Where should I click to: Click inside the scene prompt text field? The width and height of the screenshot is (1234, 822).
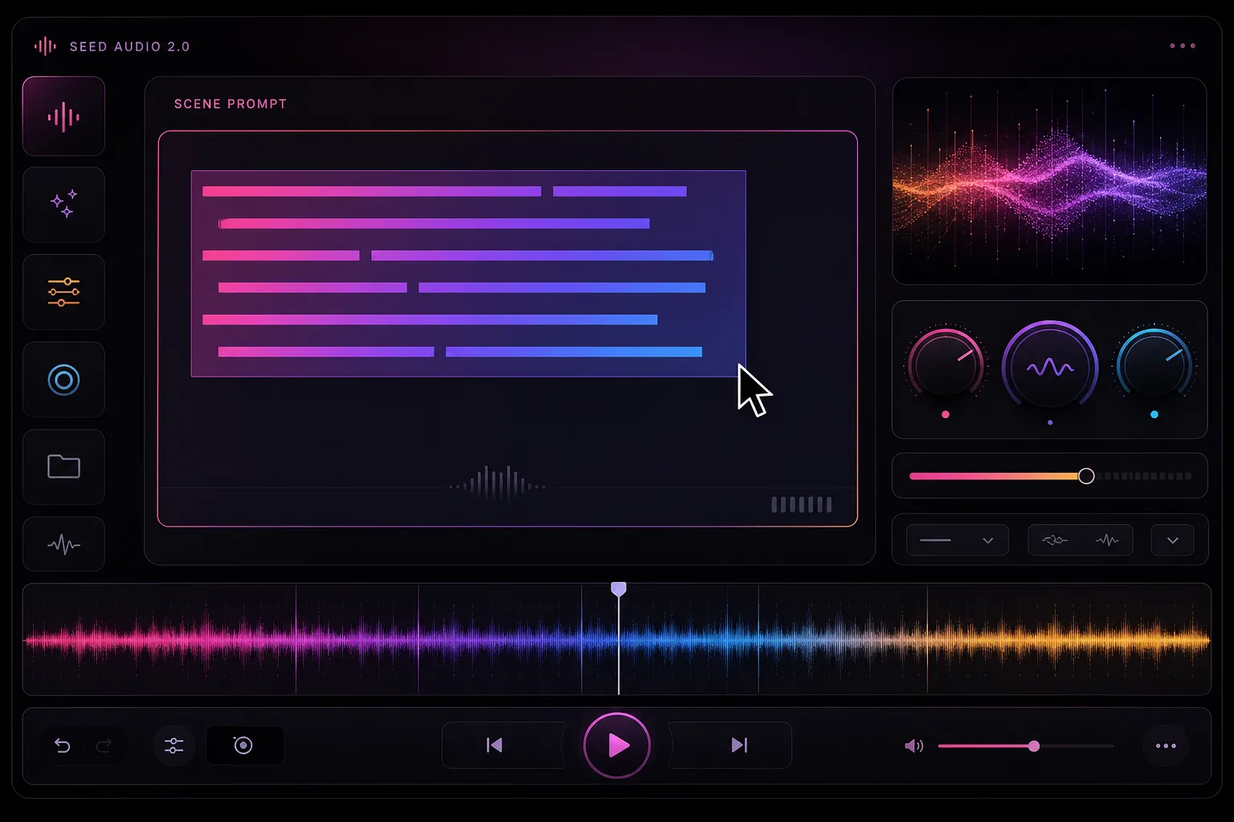point(508,328)
